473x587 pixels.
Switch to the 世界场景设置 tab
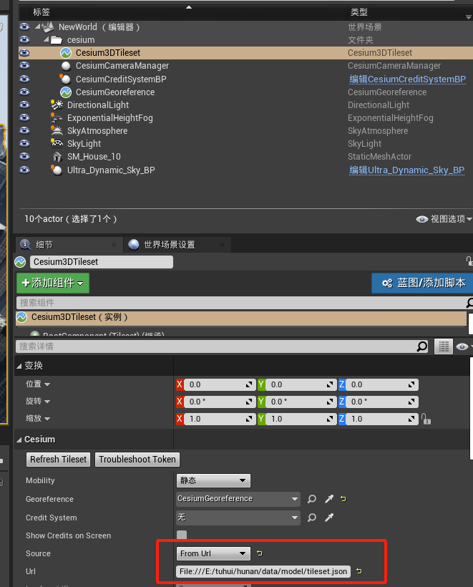[x=169, y=245]
